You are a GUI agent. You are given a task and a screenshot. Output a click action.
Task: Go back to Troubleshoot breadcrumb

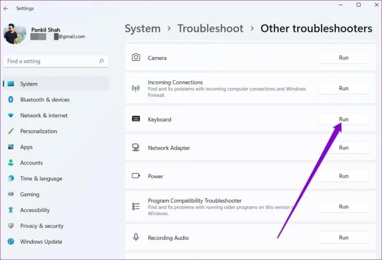210,29
